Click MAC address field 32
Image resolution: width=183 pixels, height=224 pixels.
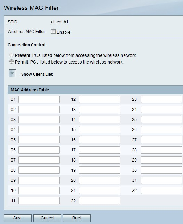click(161, 190)
